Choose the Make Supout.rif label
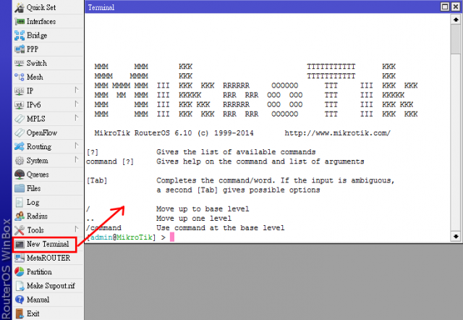Viewport: 463px width, 320px height. point(51,286)
